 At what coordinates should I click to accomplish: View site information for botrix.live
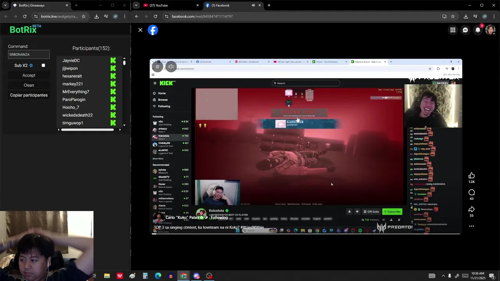coord(36,16)
